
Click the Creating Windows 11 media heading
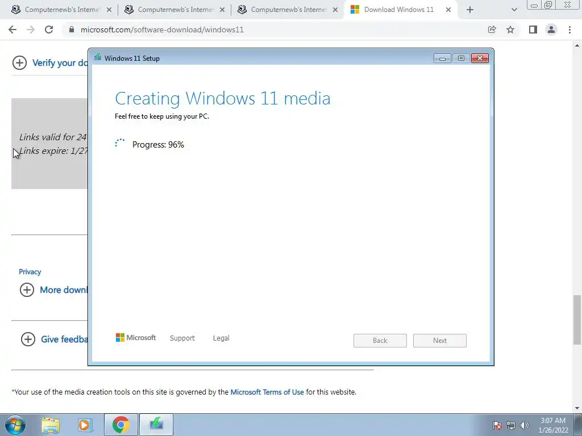point(223,98)
